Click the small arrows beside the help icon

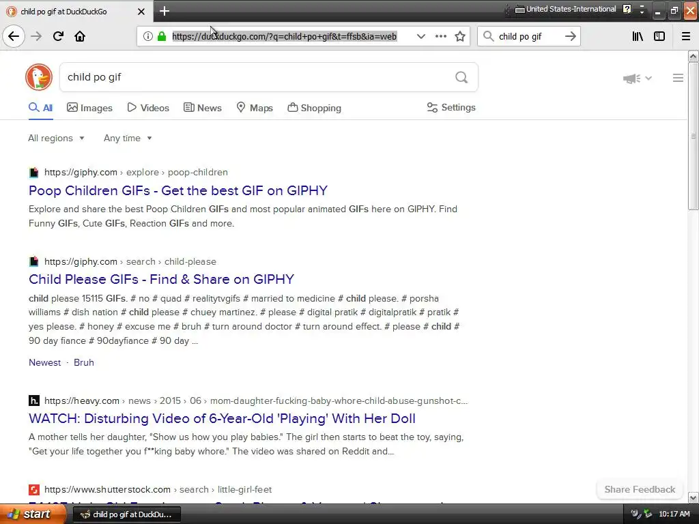point(642,10)
